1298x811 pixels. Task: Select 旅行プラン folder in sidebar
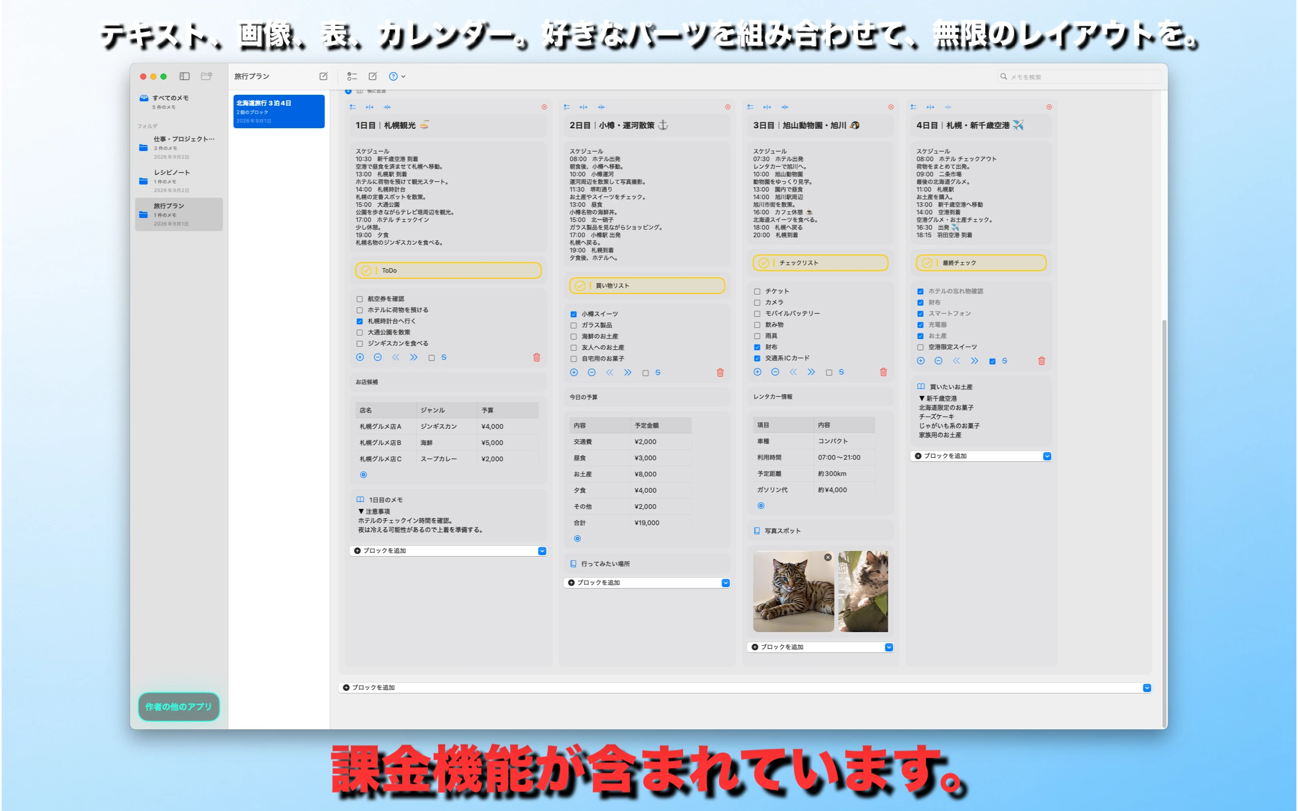click(x=178, y=214)
